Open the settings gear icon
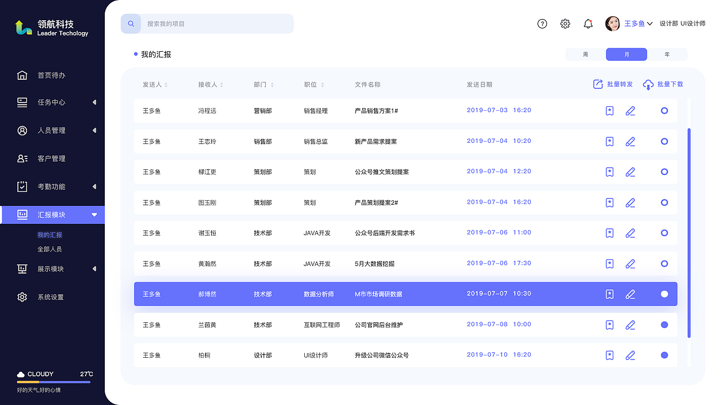Image resolution: width=721 pixels, height=405 pixels. [x=565, y=24]
